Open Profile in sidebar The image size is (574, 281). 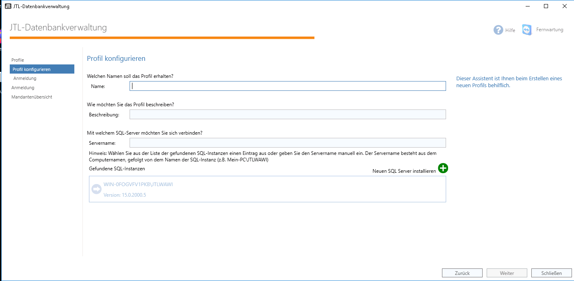17,60
